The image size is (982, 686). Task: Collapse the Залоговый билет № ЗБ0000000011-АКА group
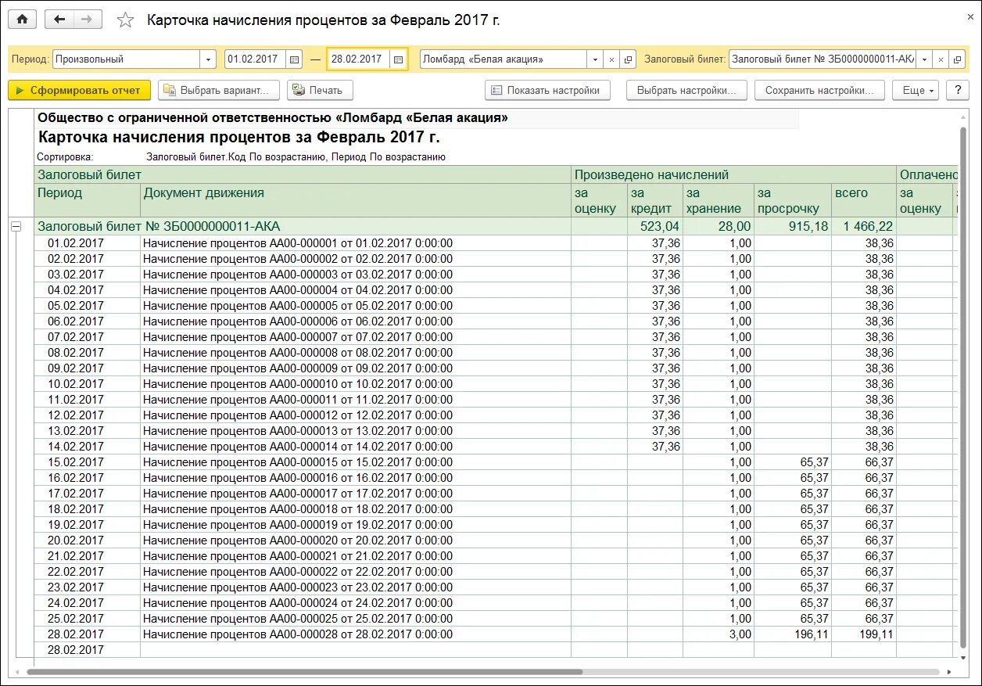pos(15,227)
